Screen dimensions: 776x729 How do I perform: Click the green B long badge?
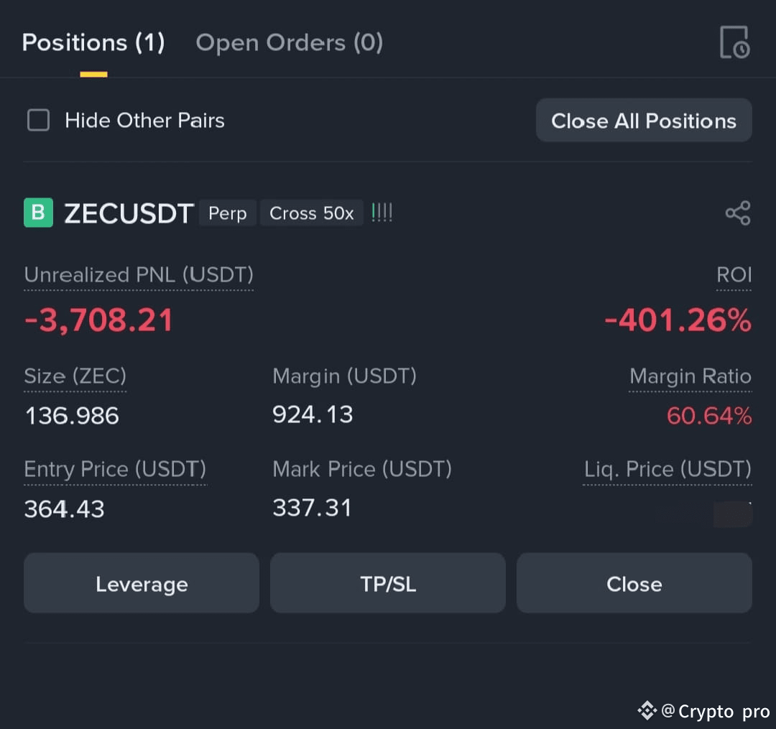[x=38, y=213]
